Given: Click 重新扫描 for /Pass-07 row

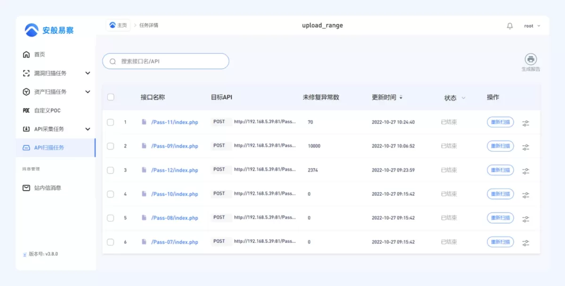Looking at the screenshot, I should click(500, 242).
